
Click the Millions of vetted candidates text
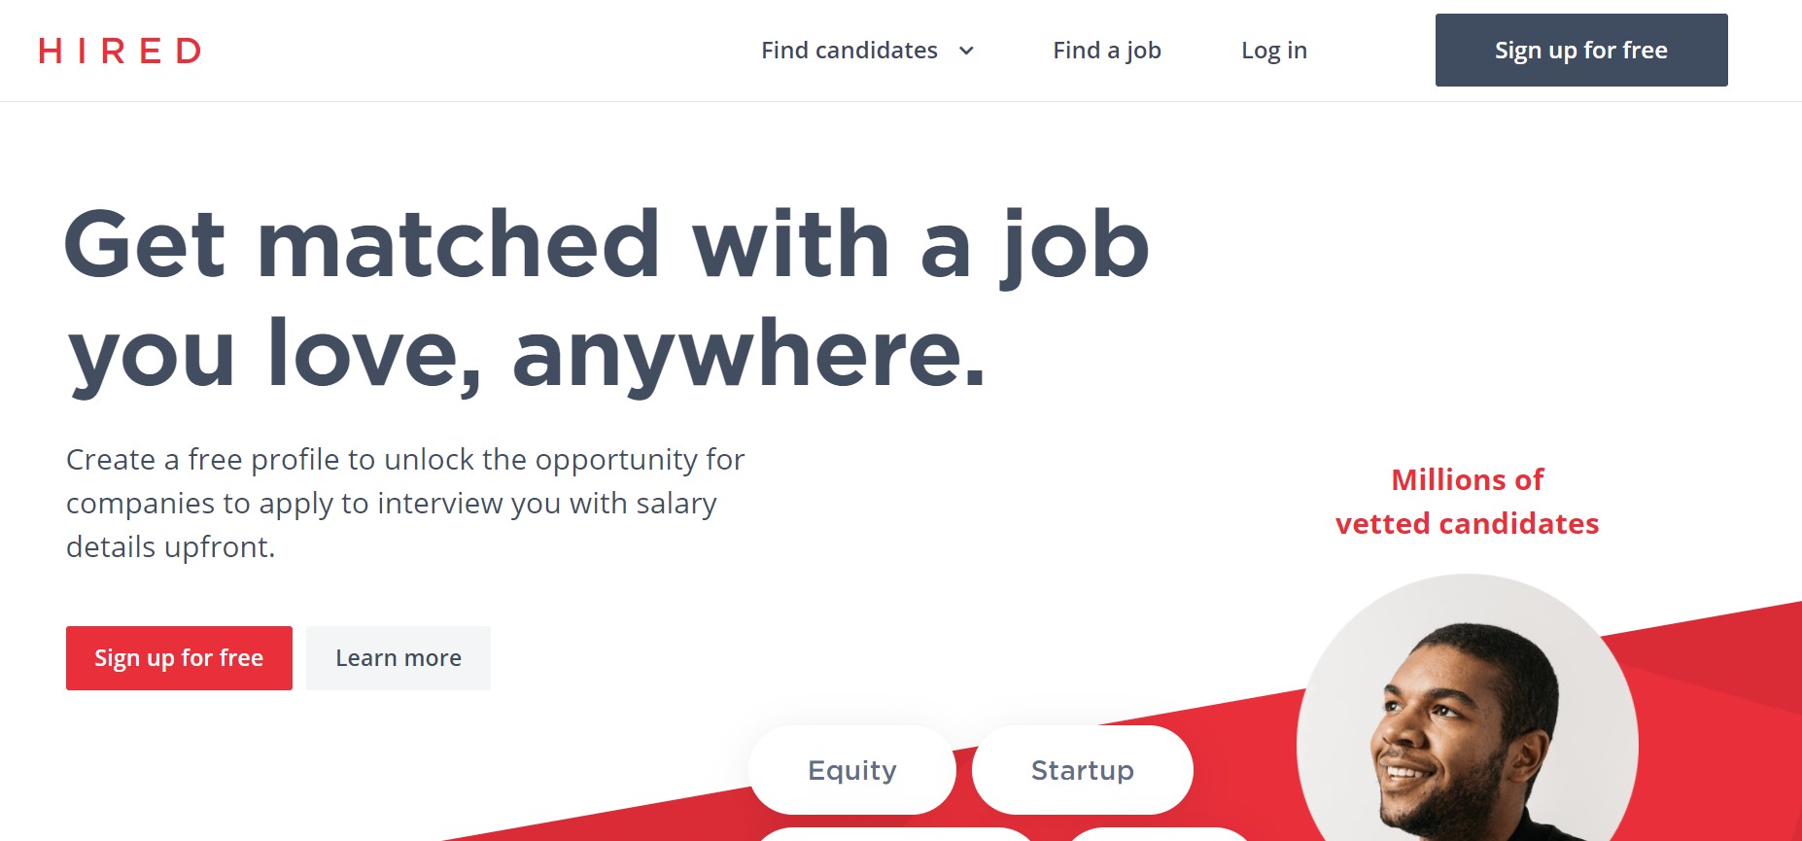pos(1468,502)
